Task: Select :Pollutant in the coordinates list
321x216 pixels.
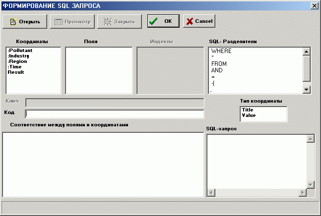Action: (20, 50)
